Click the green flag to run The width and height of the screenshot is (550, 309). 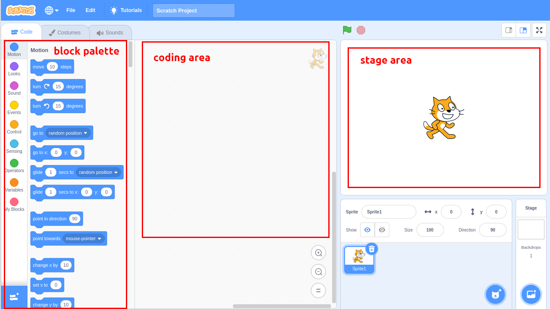pyautogui.click(x=347, y=30)
